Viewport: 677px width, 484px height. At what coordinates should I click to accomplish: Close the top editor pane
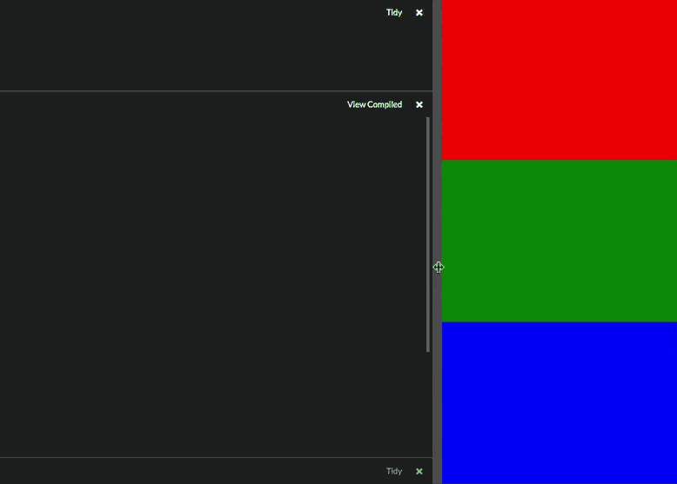point(419,13)
